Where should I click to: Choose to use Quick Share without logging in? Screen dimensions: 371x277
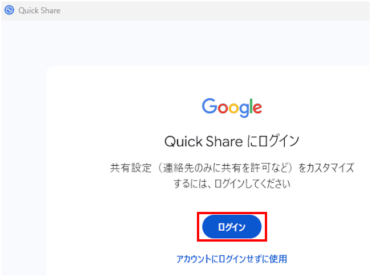tap(232, 259)
